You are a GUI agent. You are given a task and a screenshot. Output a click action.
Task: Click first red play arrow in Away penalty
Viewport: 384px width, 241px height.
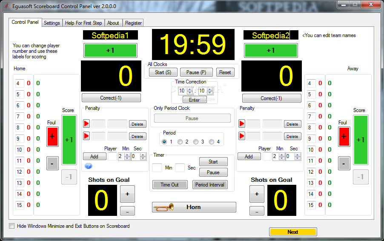tap(242, 123)
